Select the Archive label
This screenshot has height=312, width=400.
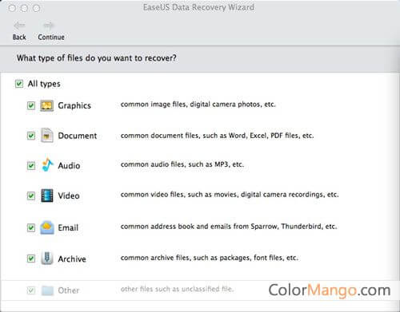(72, 259)
